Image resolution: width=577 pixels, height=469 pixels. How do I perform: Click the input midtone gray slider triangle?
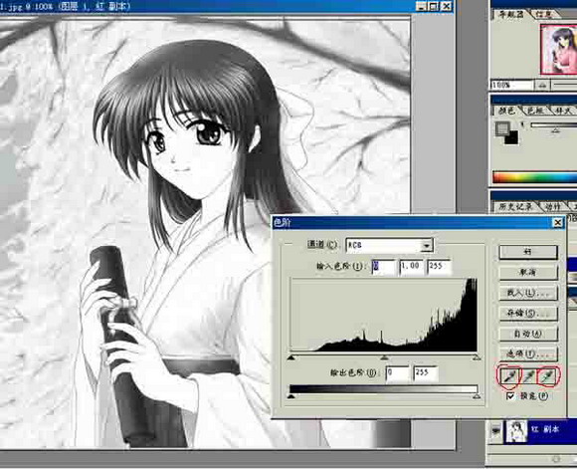pyautogui.click(x=385, y=357)
